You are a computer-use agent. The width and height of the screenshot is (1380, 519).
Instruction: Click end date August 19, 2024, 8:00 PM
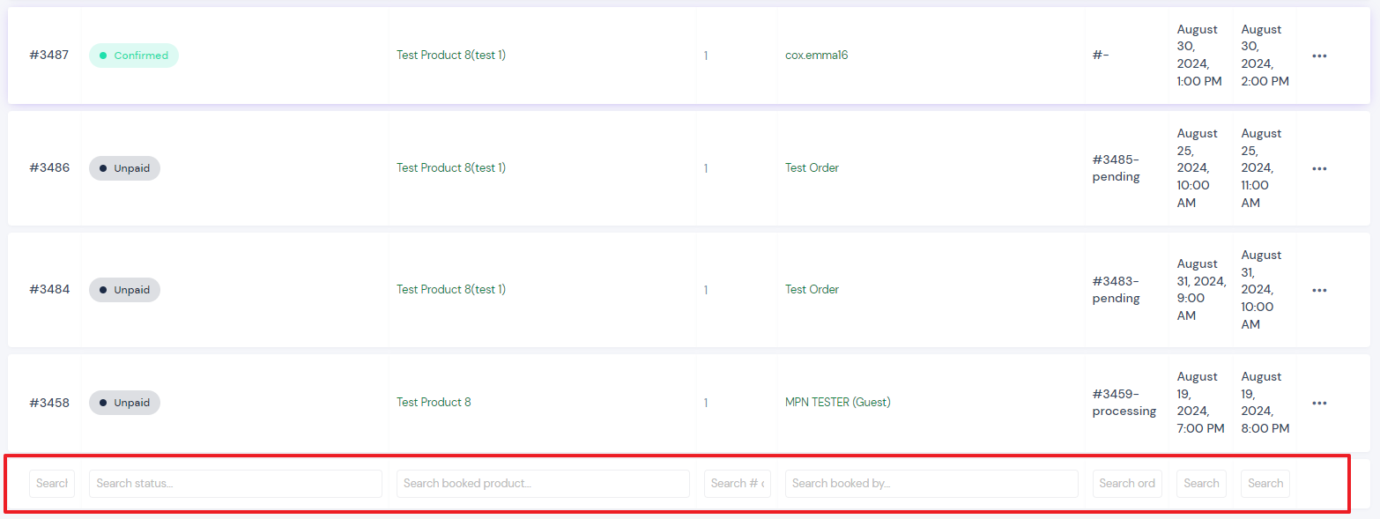click(x=1265, y=403)
